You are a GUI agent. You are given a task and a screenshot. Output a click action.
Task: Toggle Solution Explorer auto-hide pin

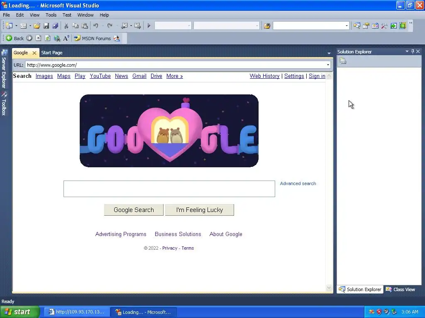pyautogui.click(x=413, y=51)
